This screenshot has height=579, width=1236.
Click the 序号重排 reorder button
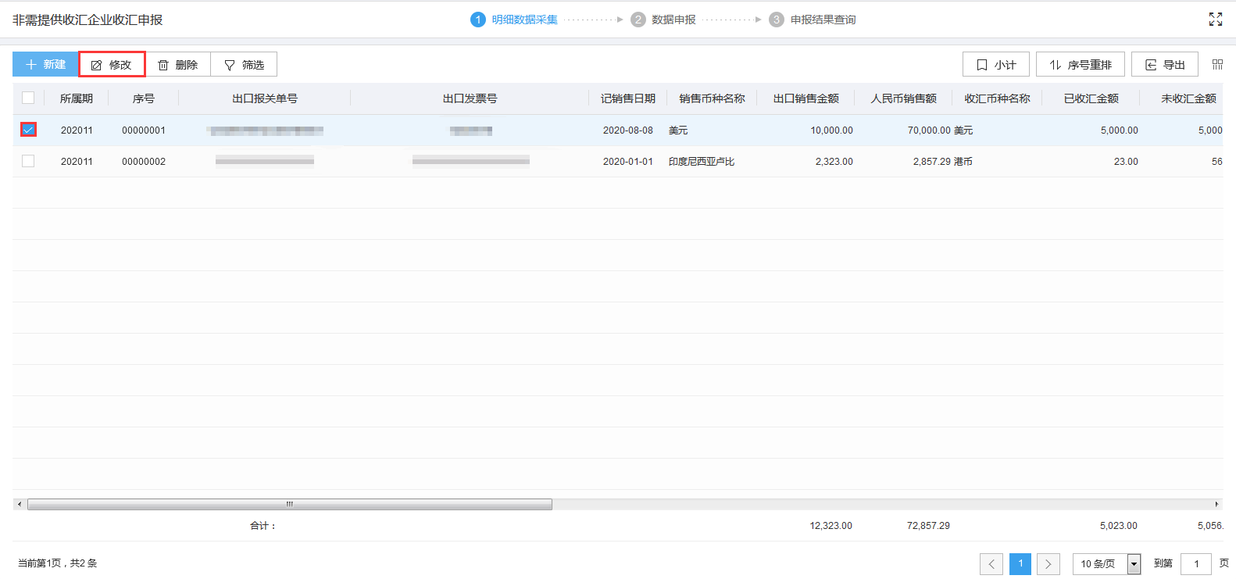point(1081,64)
